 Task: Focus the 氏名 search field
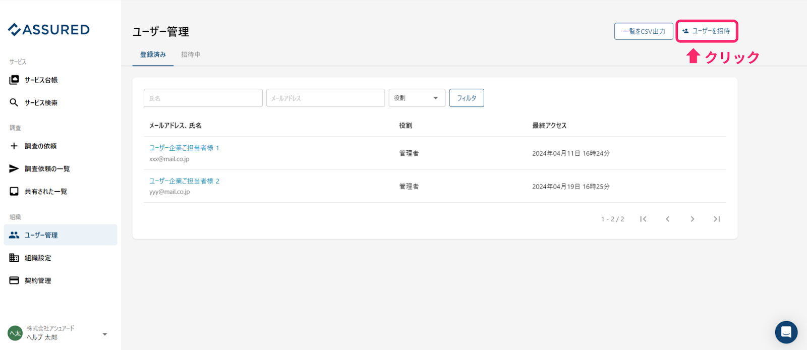coord(203,98)
